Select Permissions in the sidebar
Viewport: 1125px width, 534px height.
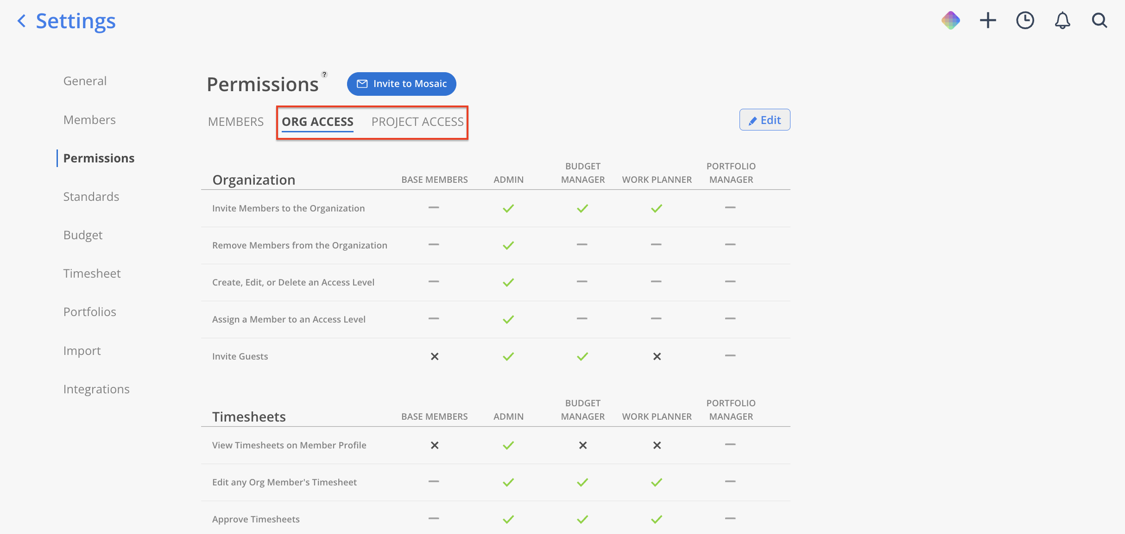99,158
